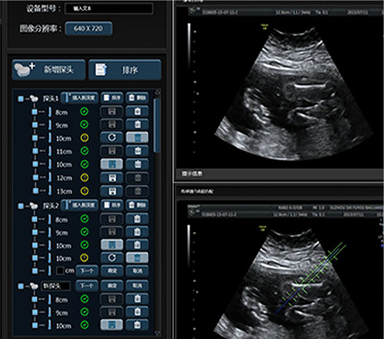Click 确定 confirm button in 新探头 row
The height and width of the screenshot is (339, 384).
(112, 286)
